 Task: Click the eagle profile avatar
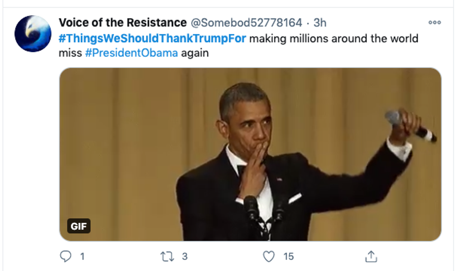(x=33, y=33)
